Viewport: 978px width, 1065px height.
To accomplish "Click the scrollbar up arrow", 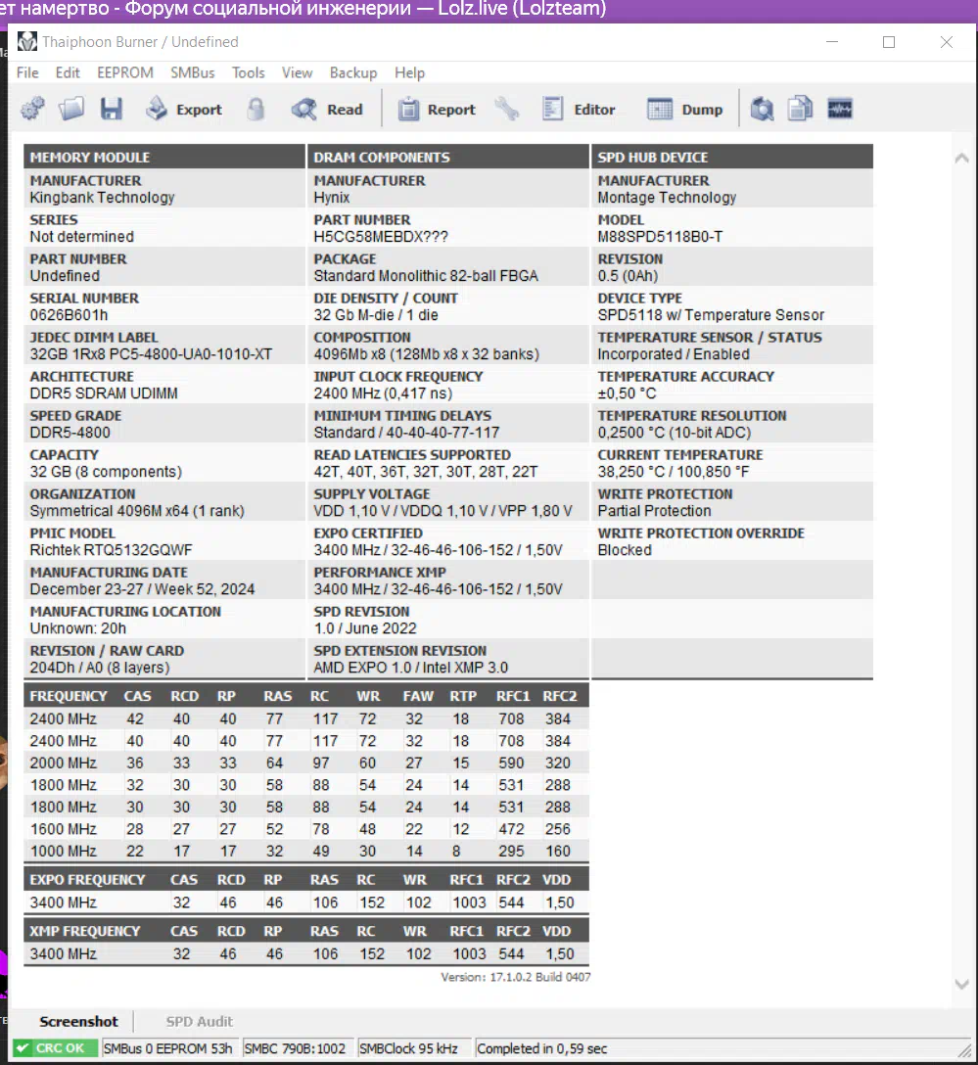I will pos(961,159).
